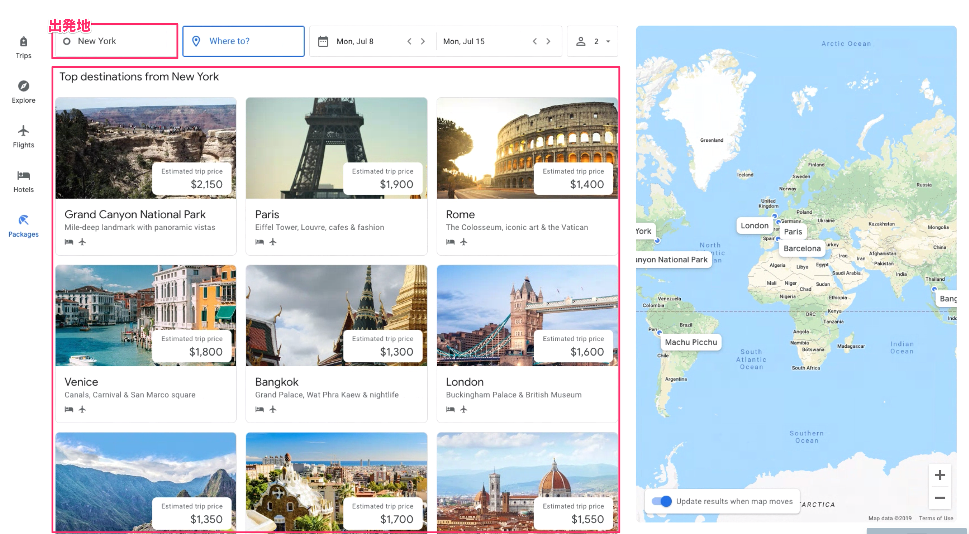Click flight icon on Grand Canyon card
This screenshot has width=969, height=534.
82,242
